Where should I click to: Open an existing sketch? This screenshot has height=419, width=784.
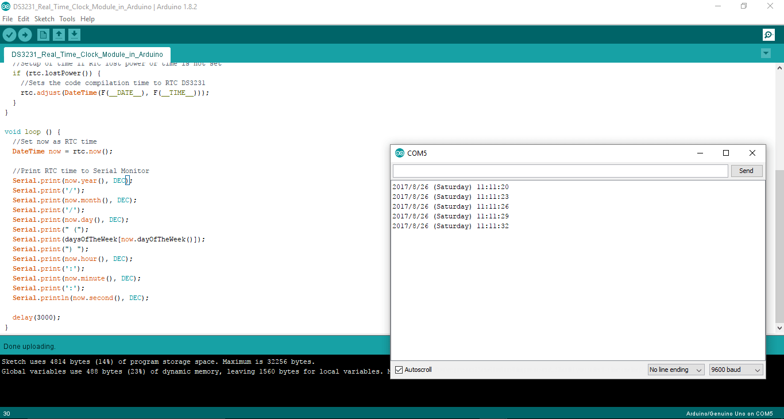point(59,34)
